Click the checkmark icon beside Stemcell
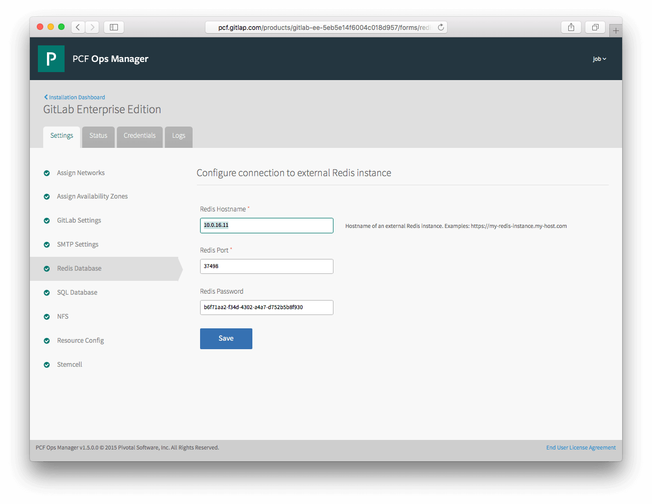 click(x=46, y=365)
